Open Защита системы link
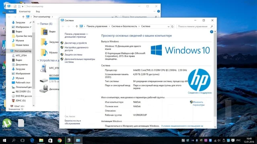The height and width of the screenshot is (144, 257). 73,55
